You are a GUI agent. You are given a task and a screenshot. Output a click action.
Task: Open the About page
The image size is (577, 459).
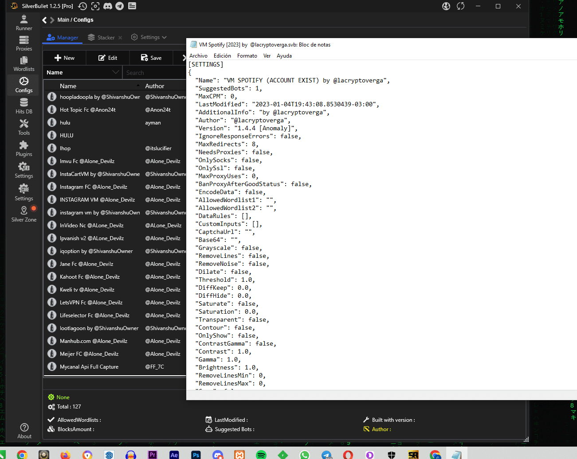24,431
